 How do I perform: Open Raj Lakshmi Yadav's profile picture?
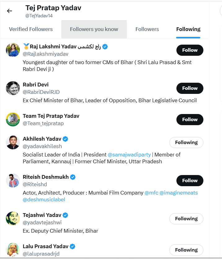coord(13,50)
